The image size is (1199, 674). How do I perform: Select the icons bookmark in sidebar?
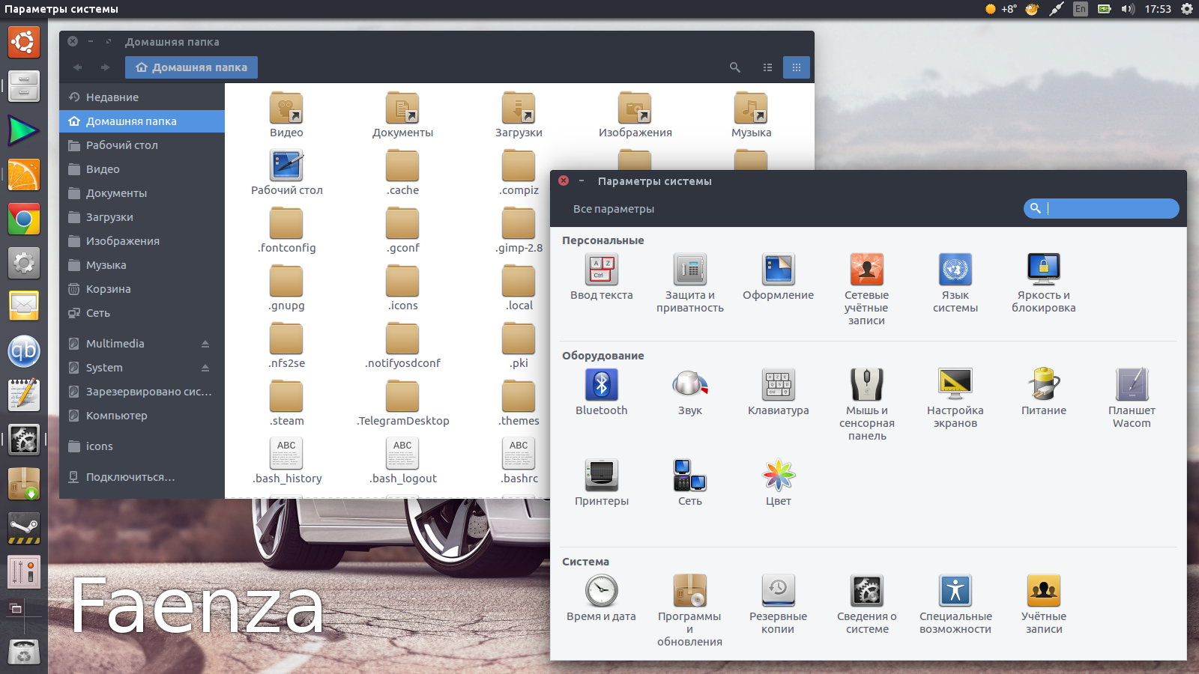[142, 446]
